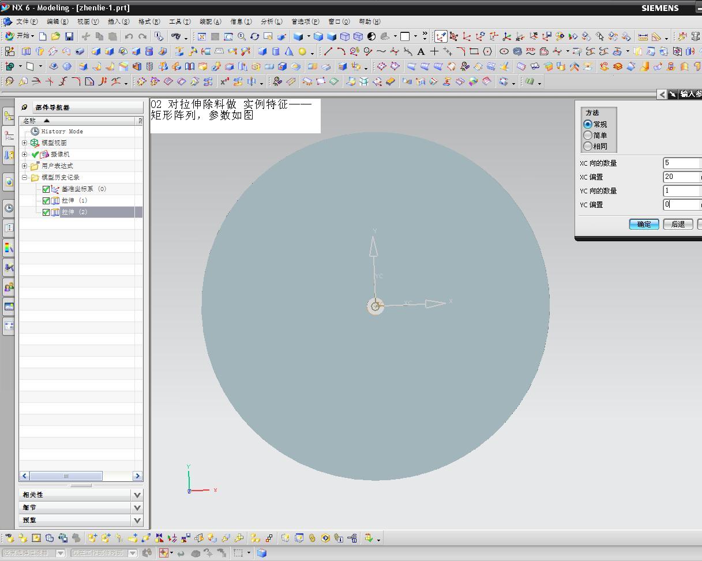Click the navigator horizontal scrollbar thumb
Screen dimensions: 702x561
point(66,476)
